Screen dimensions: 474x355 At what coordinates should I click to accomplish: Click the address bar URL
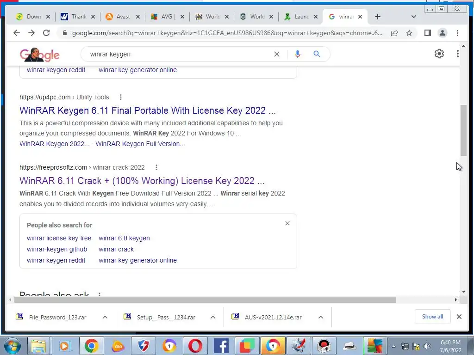pyautogui.click(x=227, y=33)
